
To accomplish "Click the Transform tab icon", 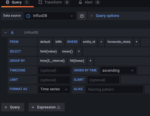I will (40, 2).
